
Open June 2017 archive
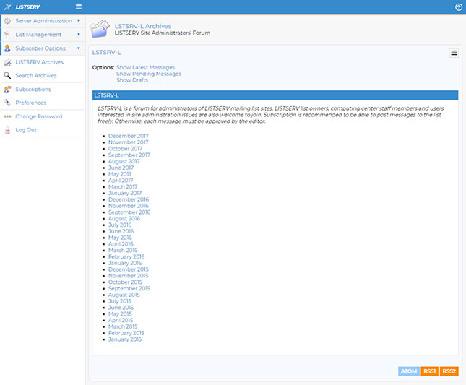(121, 168)
